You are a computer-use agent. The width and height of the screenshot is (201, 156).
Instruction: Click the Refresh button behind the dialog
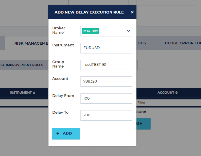tap(143, 124)
